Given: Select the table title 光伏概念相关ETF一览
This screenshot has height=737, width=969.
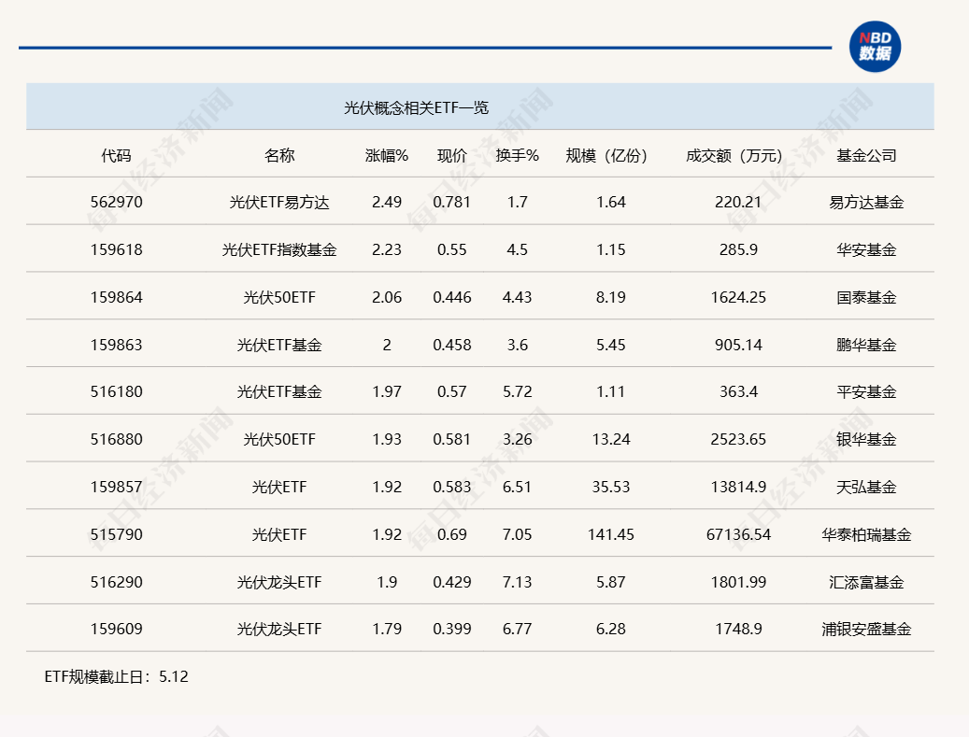Looking at the screenshot, I should tap(416, 107).
